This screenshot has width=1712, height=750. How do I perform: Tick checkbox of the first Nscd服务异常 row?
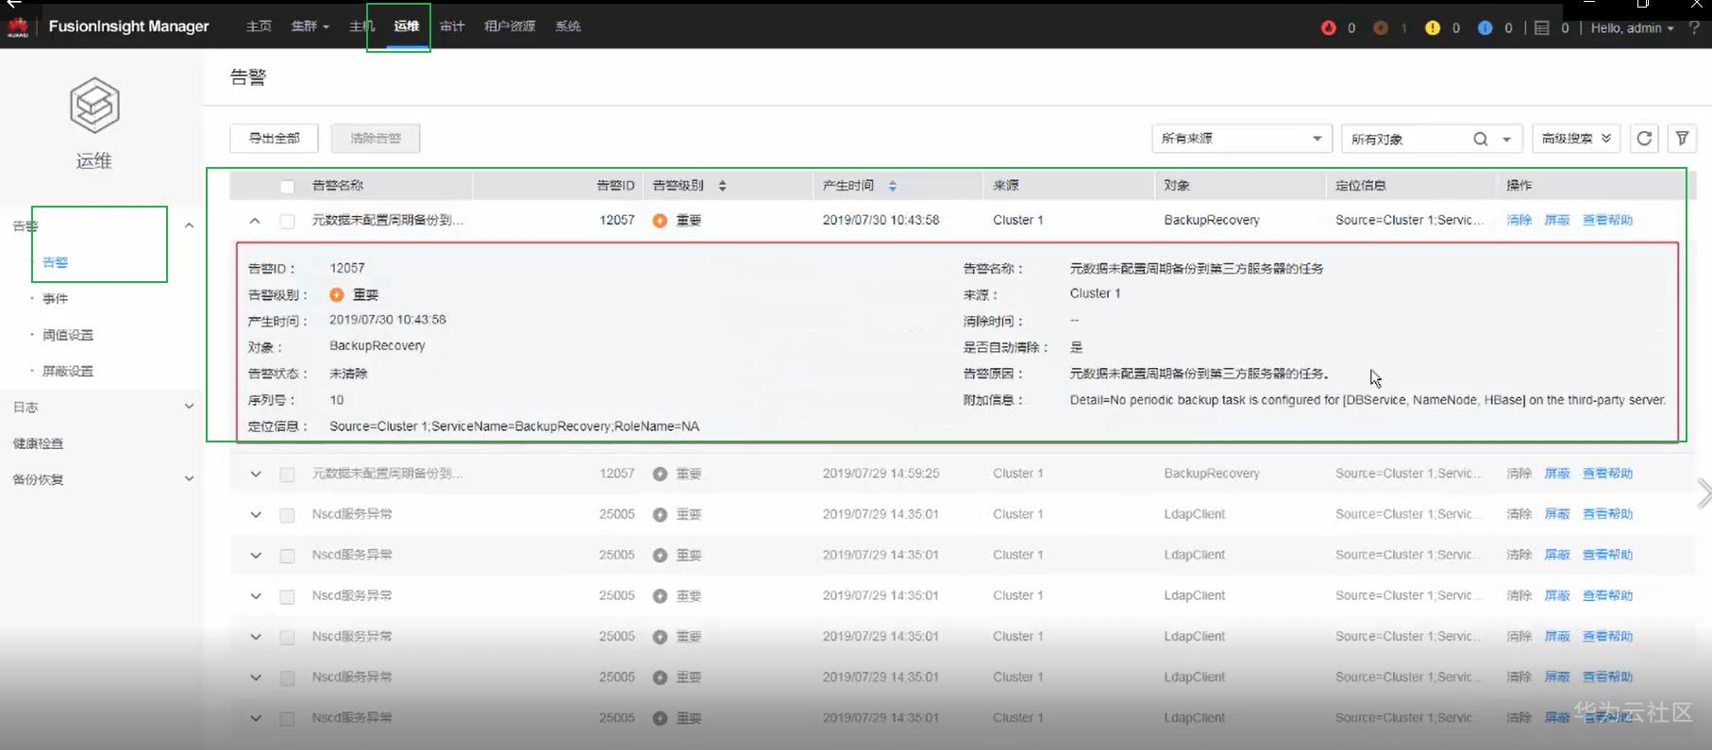click(x=287, y=515)
